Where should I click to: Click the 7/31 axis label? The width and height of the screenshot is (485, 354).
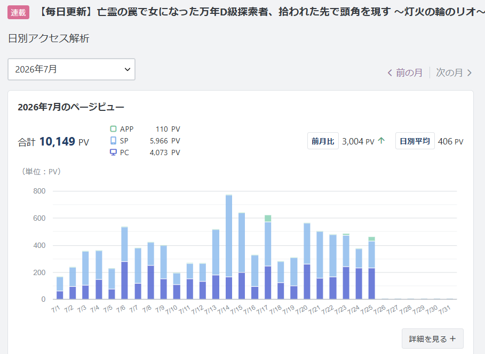[x=445, y=309]
